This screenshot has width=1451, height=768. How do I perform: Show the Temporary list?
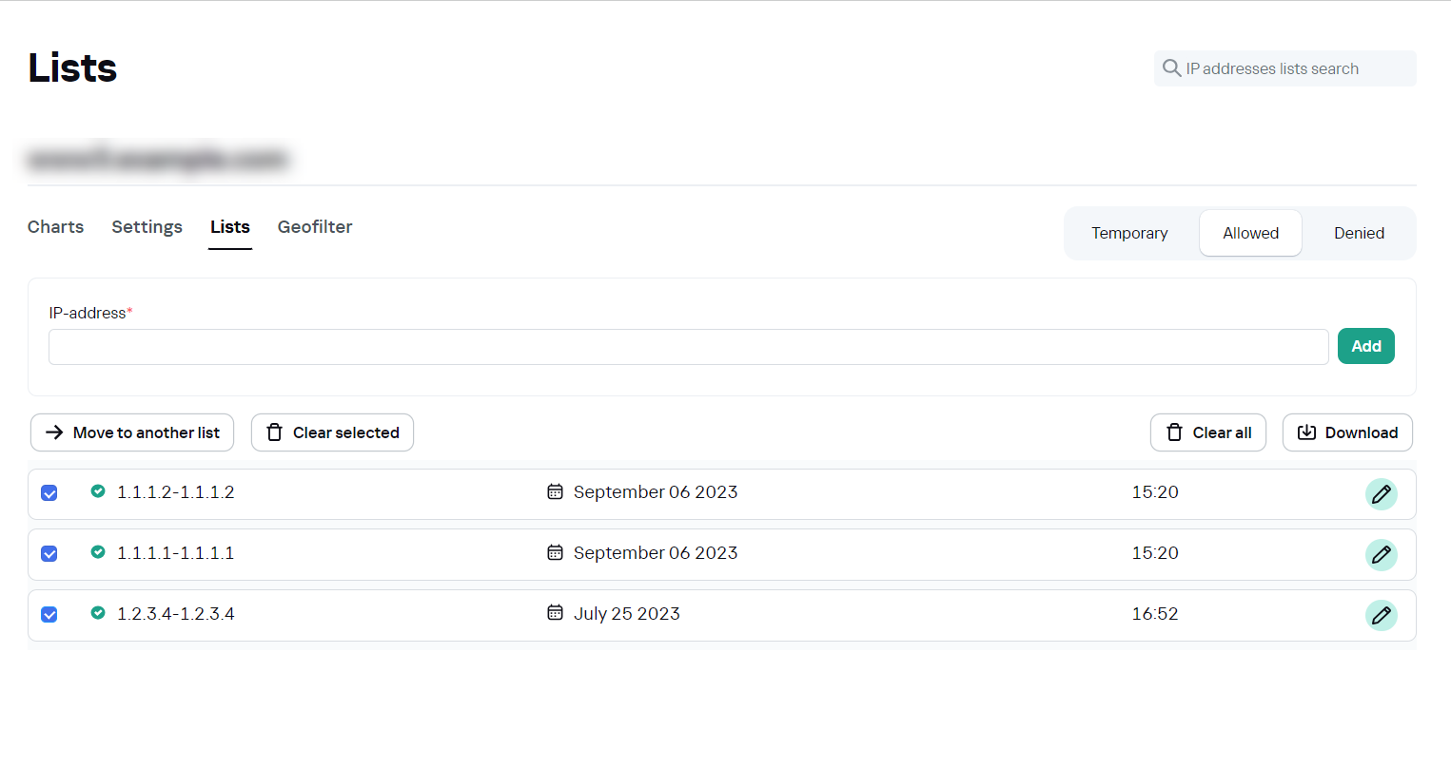(x=1129, y=234)
